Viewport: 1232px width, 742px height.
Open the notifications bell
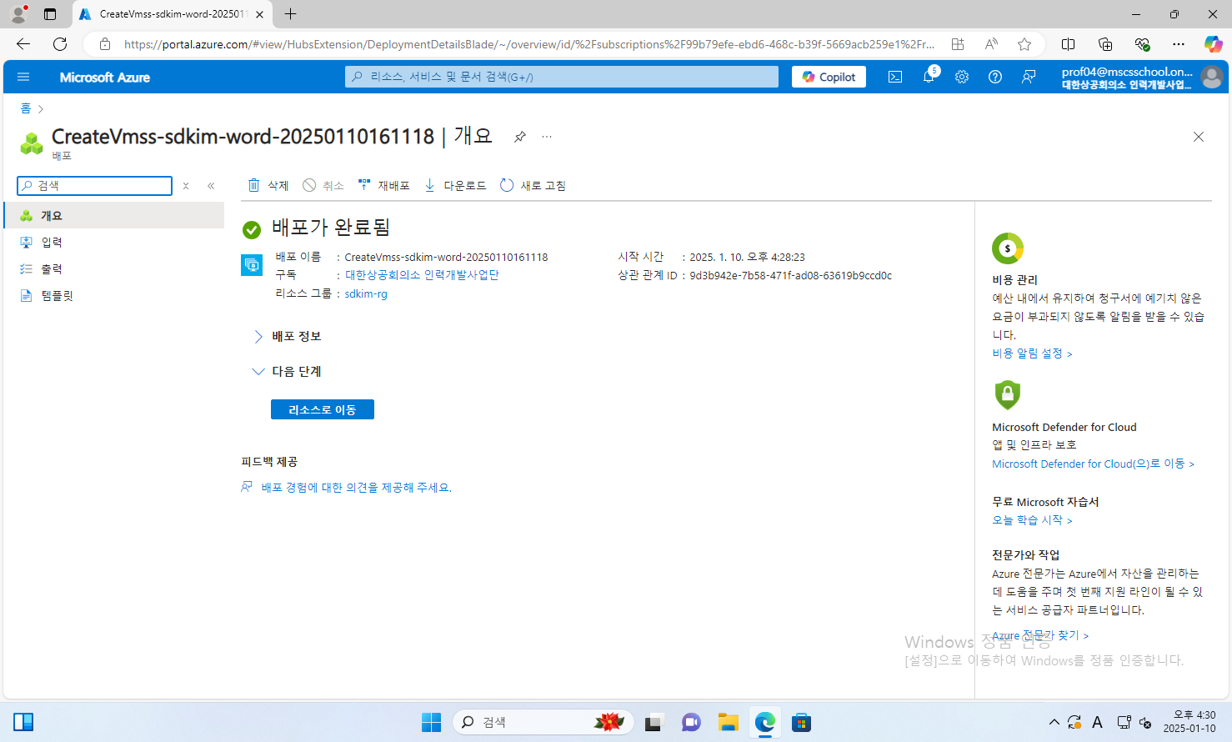point(929,77)
